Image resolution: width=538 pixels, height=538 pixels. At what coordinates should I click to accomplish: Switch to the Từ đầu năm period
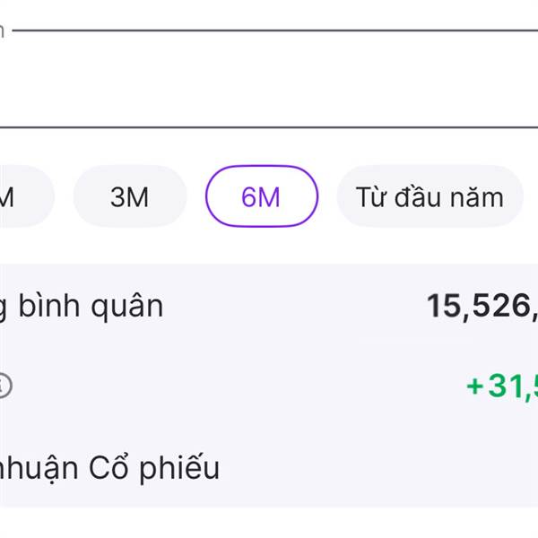click(x=429, y=197)
